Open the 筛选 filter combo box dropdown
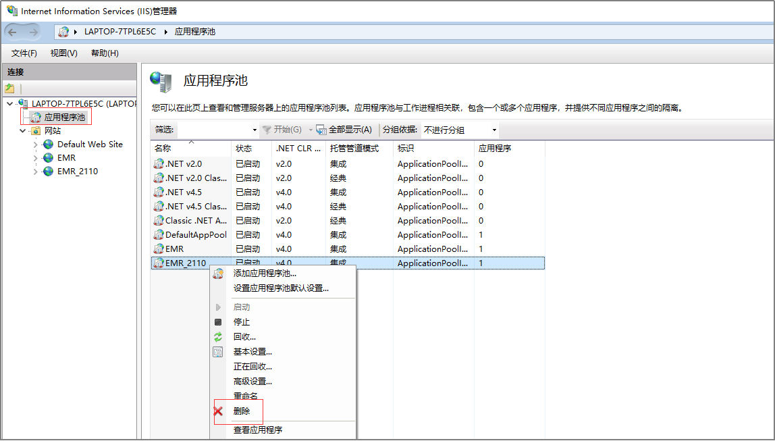 pyautogui.click(x=255, y=130)
